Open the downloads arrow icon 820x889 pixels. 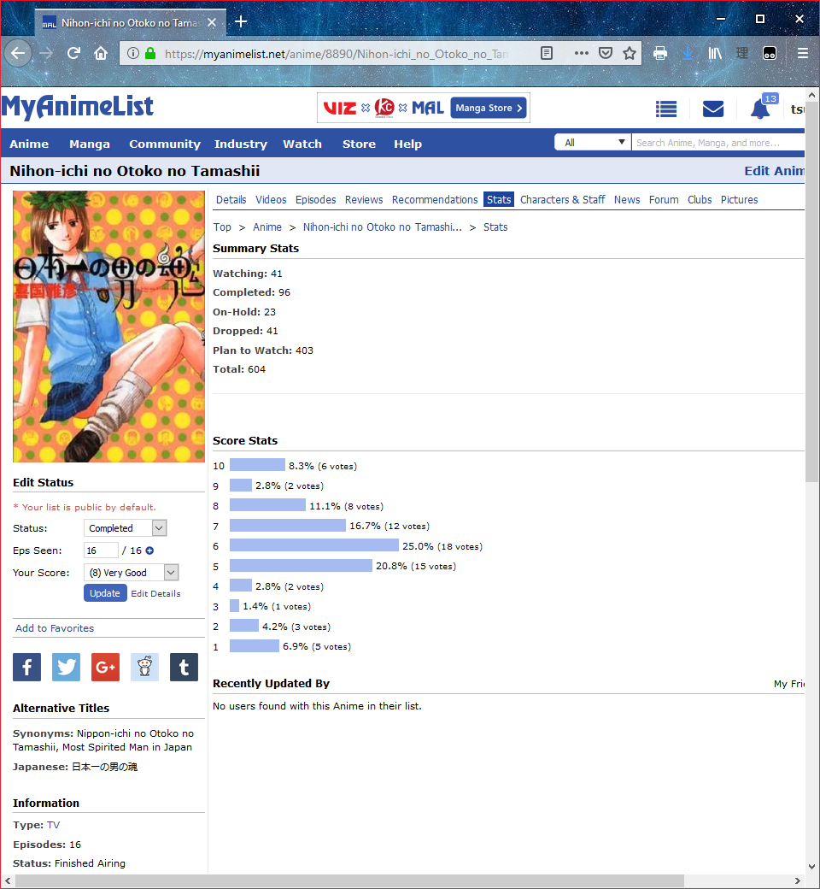pyautogui.click(x=688, y=53)
